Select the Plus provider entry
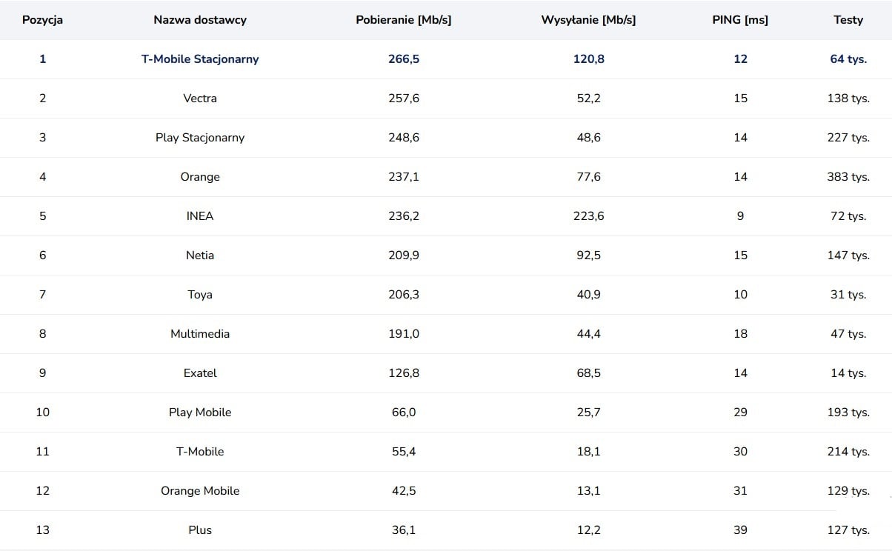 200,530
